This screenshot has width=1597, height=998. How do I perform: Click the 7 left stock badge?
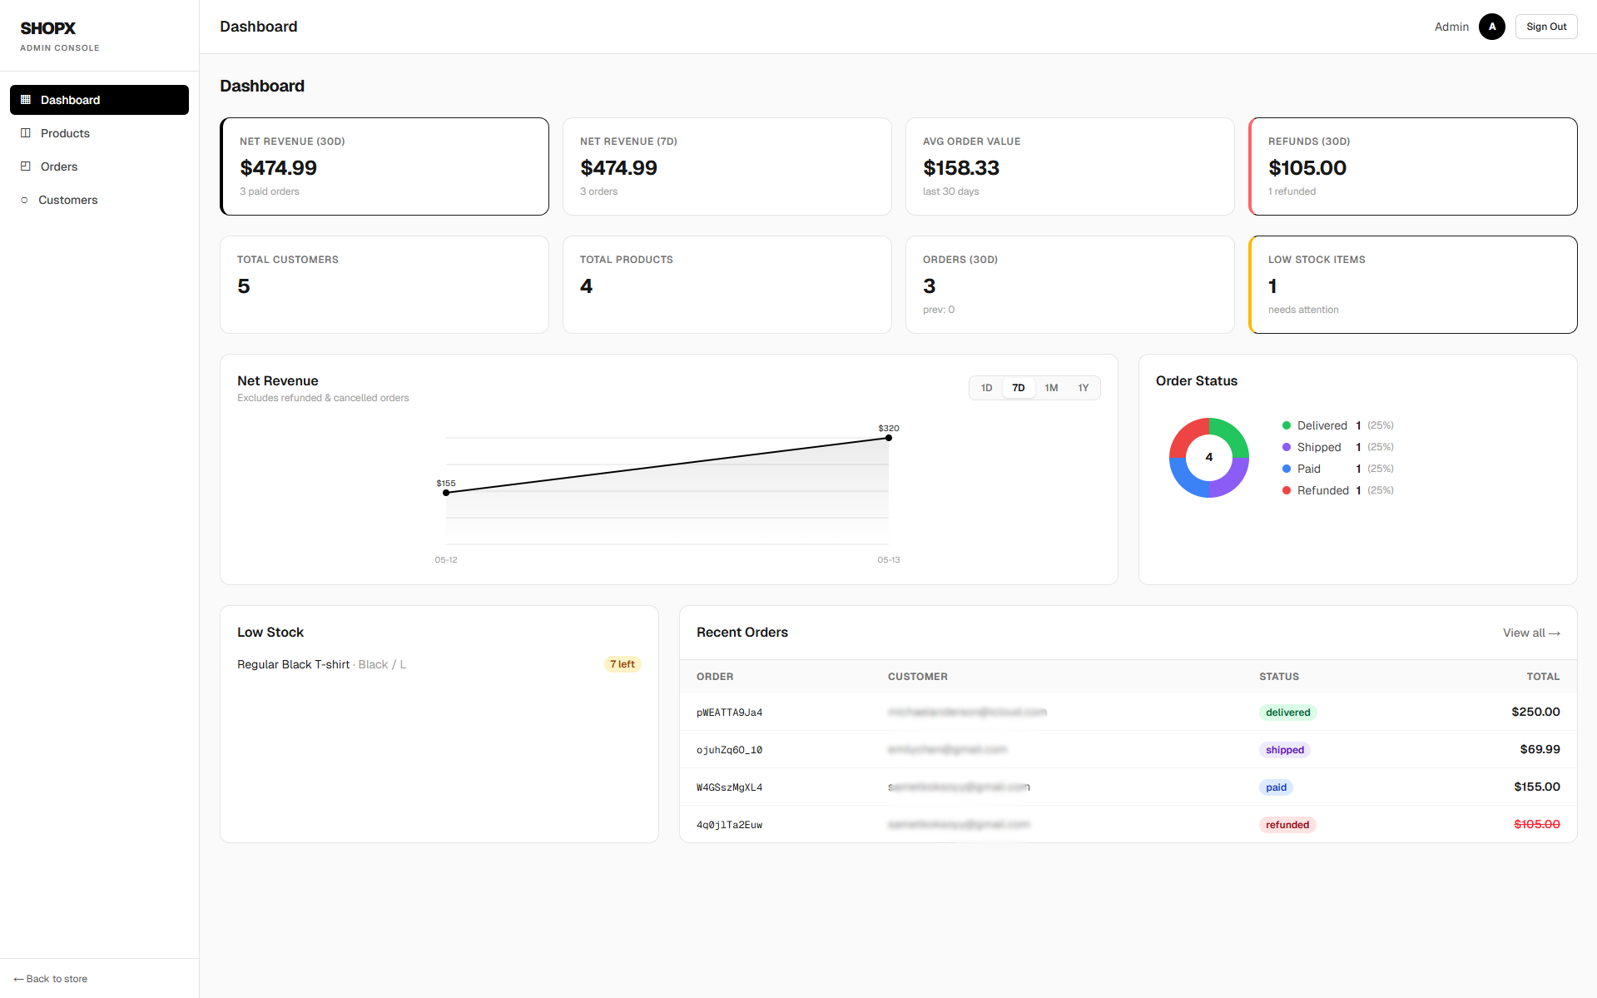click(x=622, y=664)
